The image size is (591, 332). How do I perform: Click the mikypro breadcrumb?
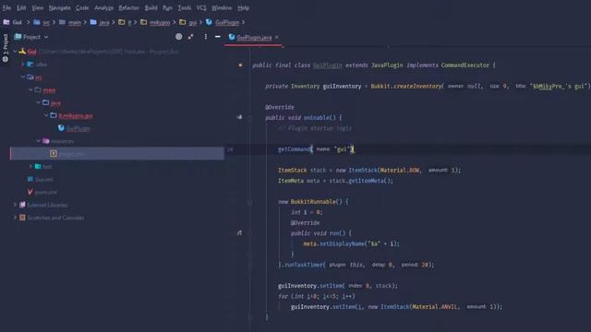click(x=160, y=22)
